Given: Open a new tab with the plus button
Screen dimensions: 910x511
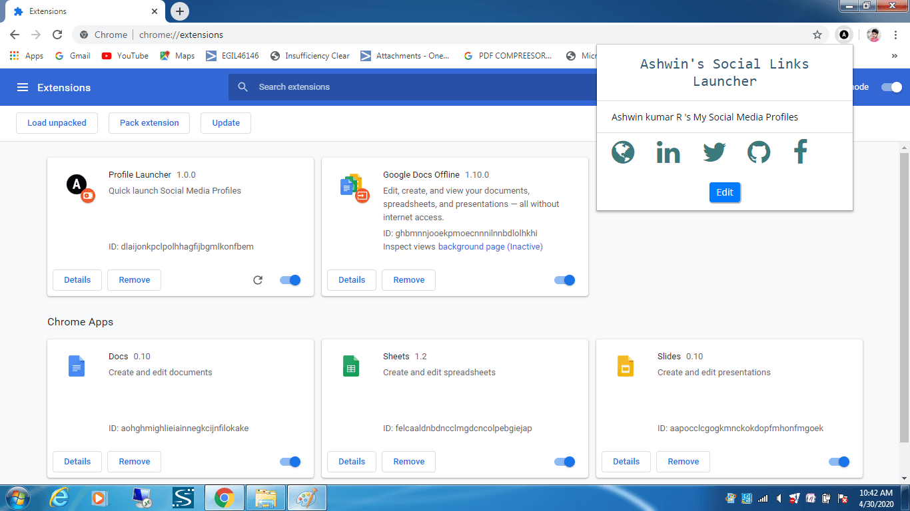Looking at the screenshot, I should 180,11.
